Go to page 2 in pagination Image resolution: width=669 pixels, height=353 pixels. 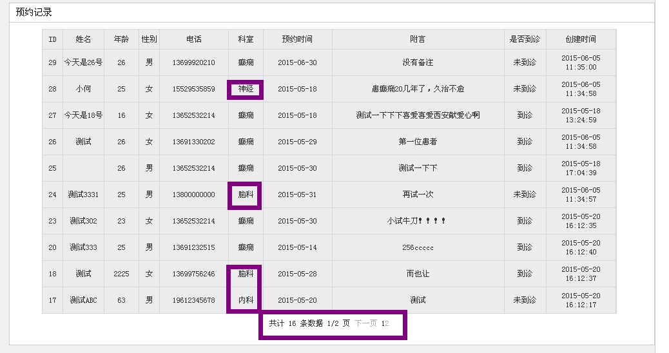click(387, 323)
